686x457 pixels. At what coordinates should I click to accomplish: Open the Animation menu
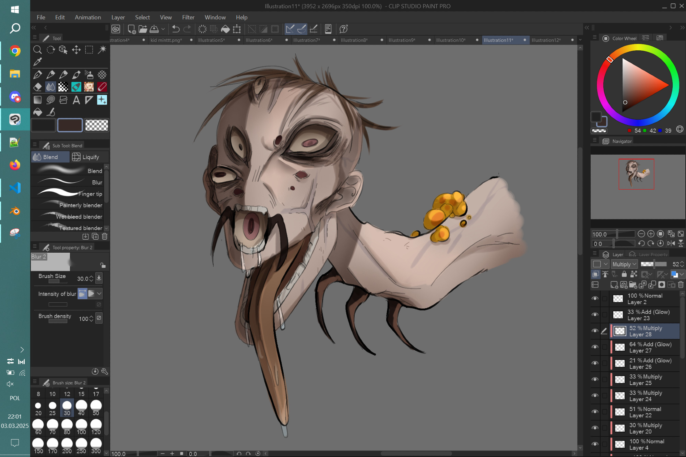(88, 17)
